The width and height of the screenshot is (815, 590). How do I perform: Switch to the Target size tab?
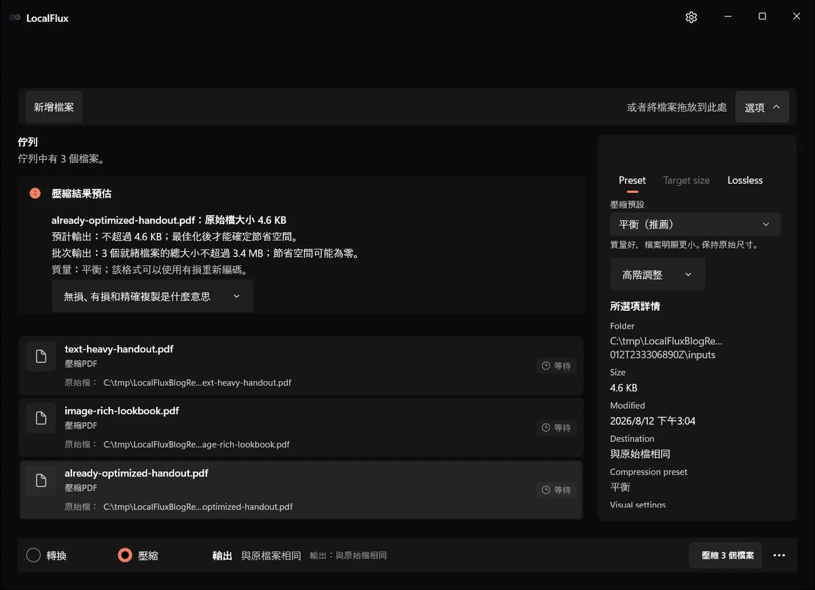coord(687,180)
